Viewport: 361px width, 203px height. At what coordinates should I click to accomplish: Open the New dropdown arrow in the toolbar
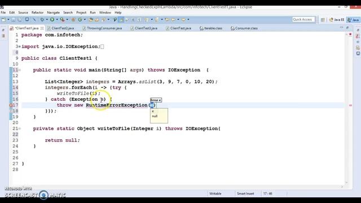[8, 20]
